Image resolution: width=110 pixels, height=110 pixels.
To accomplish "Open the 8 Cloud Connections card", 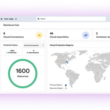I will click(23, 35).
